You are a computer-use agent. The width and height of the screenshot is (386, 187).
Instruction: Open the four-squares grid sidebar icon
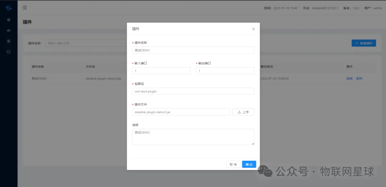9,41
